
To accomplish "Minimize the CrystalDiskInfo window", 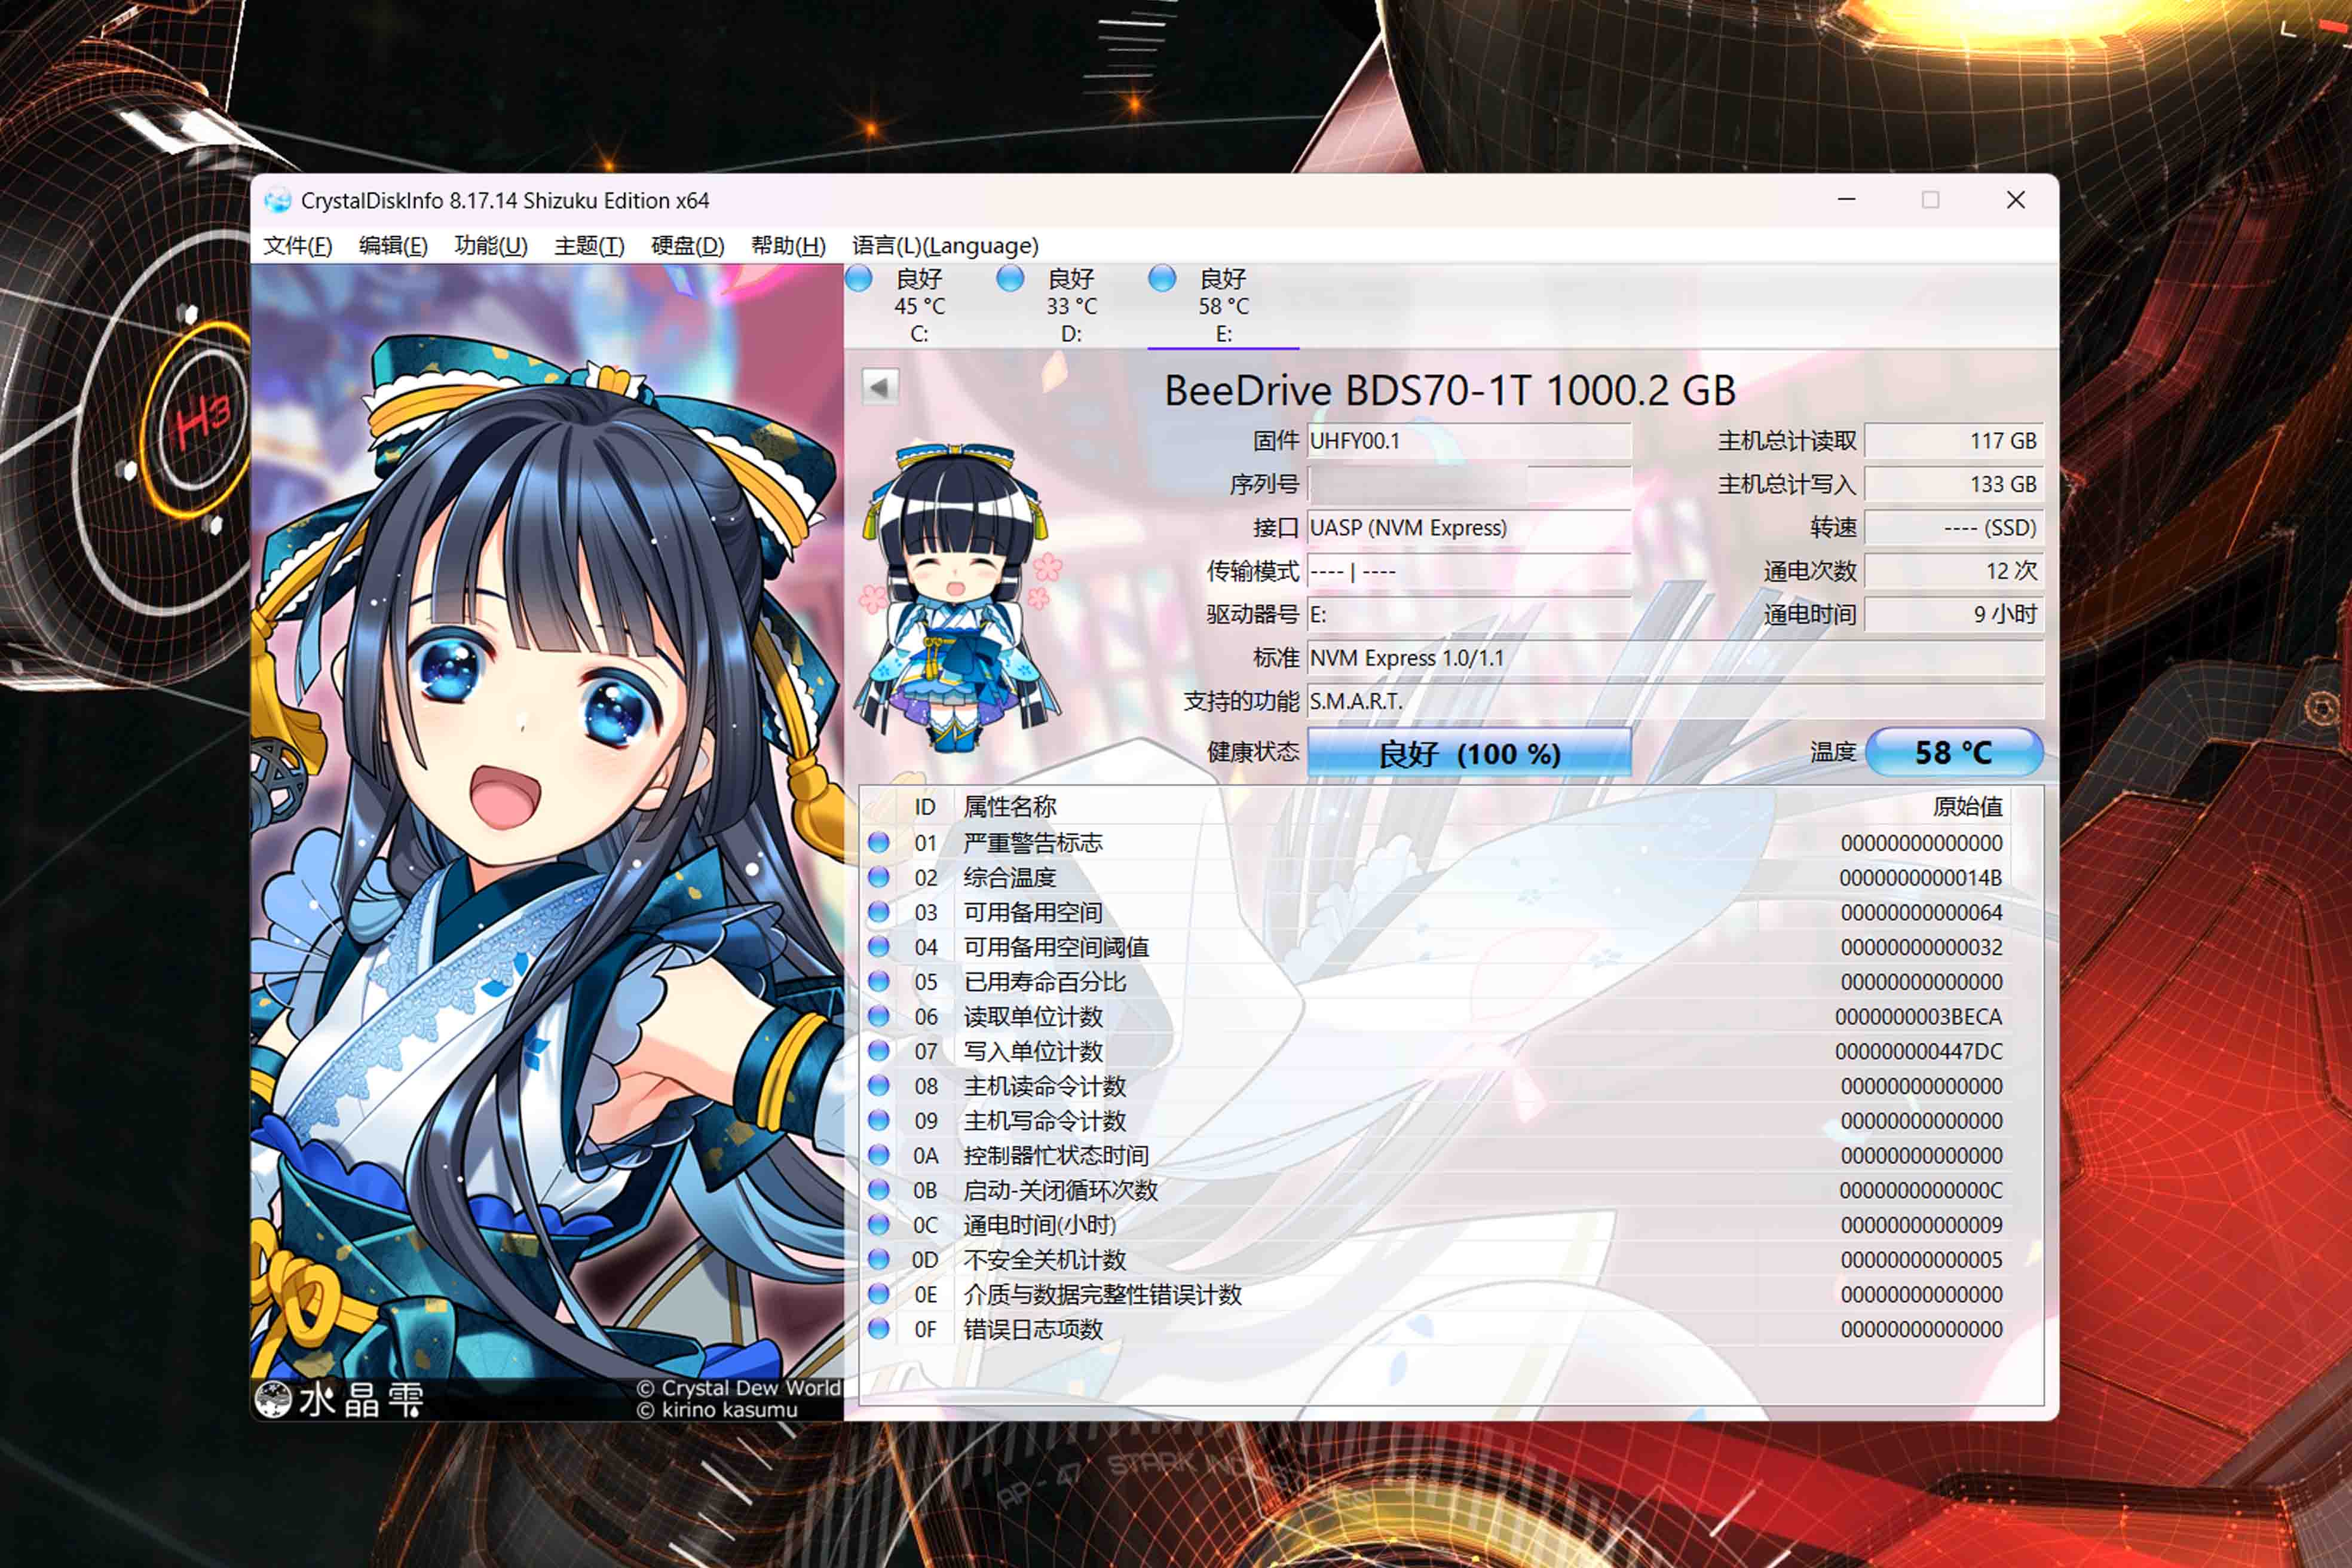I will coord(1846,200).
